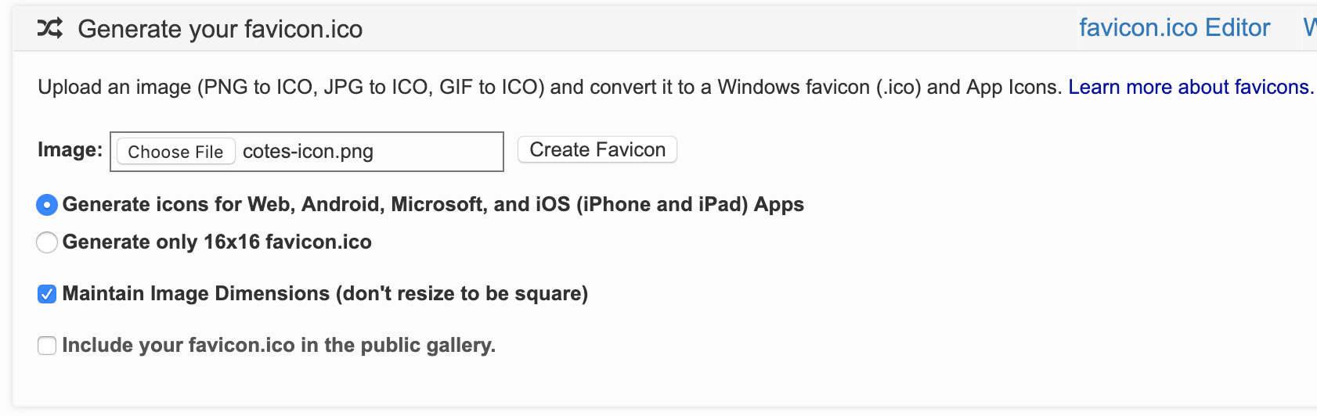Enable the Include in public gallery checkbox
This screenshot has height=416, width=1317.
coord(47,346)
